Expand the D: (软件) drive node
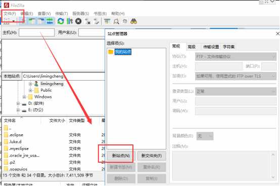This screenshot has width=280, height=186. click(x=18, y=103)
